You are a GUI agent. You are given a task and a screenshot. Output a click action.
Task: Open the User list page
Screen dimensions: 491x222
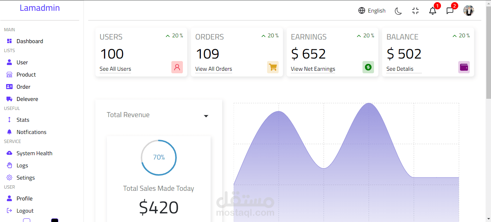tap(22, 63)
